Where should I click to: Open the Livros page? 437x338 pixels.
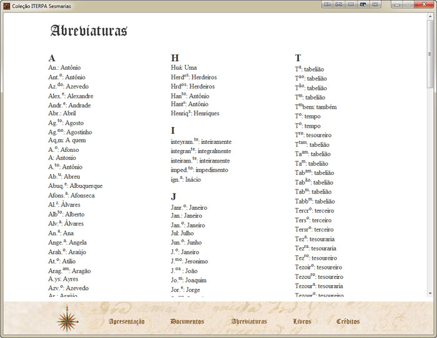[302, 322]
